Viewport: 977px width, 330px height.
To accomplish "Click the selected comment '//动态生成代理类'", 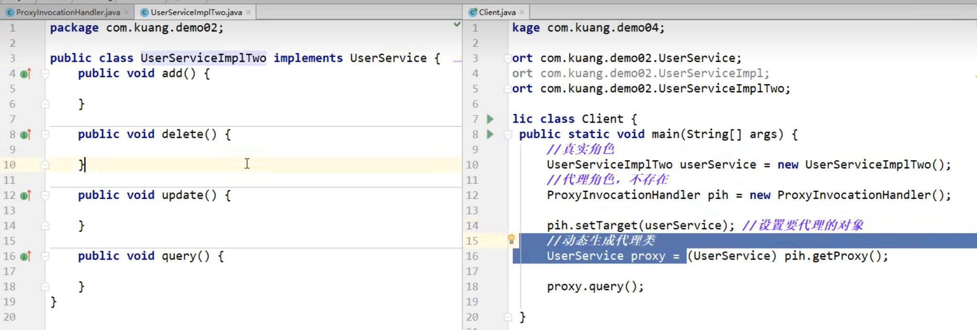I will point(601,241).
